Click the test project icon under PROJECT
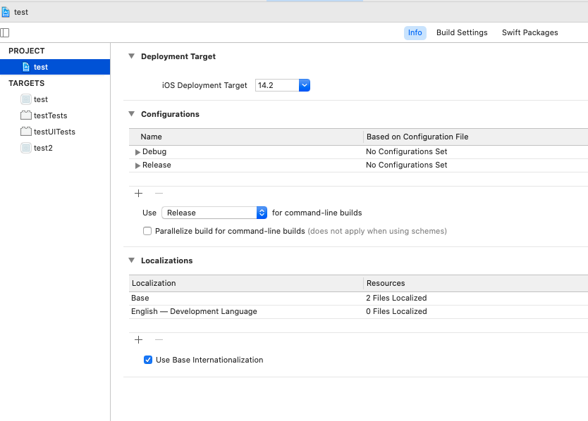The width and height of the screenshot is (588, 421). coord(26,67)
